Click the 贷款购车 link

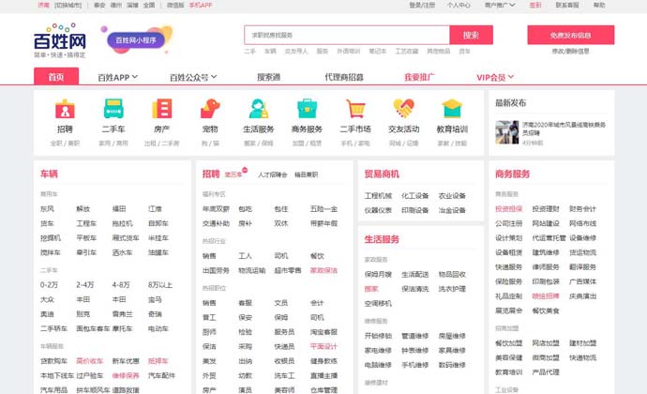coord(53,361)
